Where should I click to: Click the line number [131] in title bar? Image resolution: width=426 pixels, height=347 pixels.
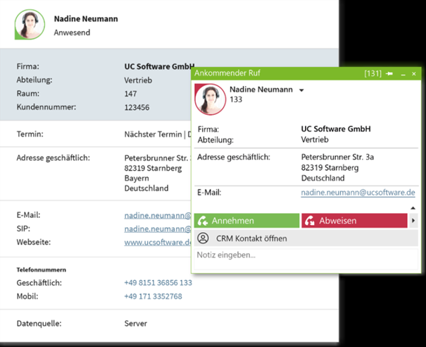click(x=373, y=73)
